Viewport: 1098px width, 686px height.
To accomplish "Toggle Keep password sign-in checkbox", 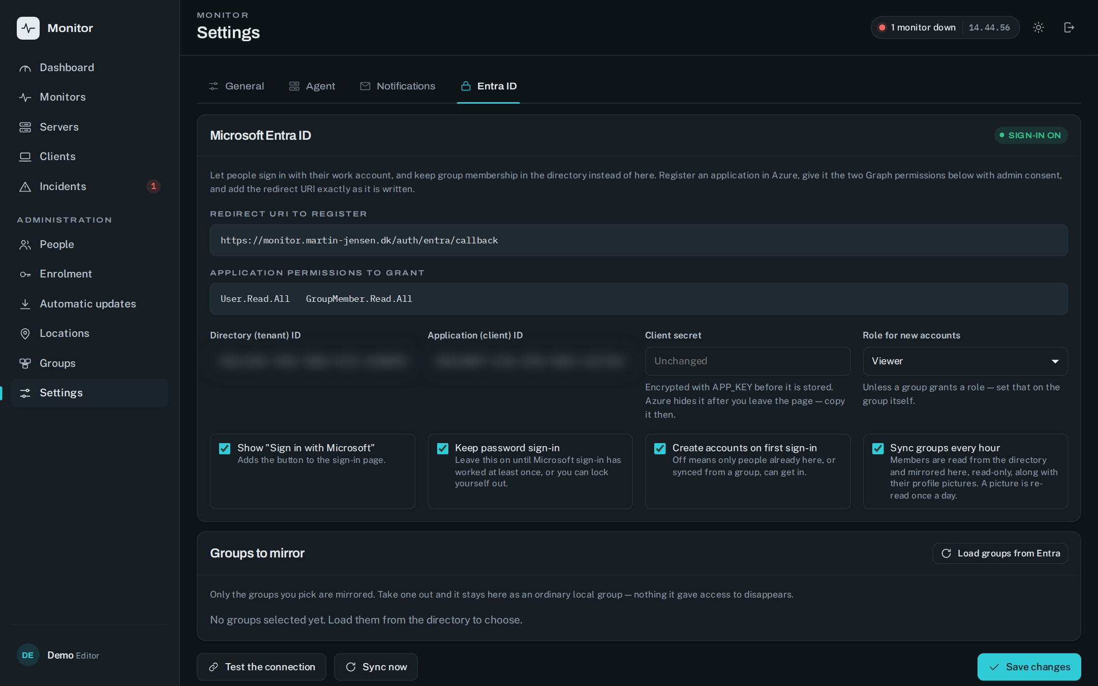I will point(443,448).
